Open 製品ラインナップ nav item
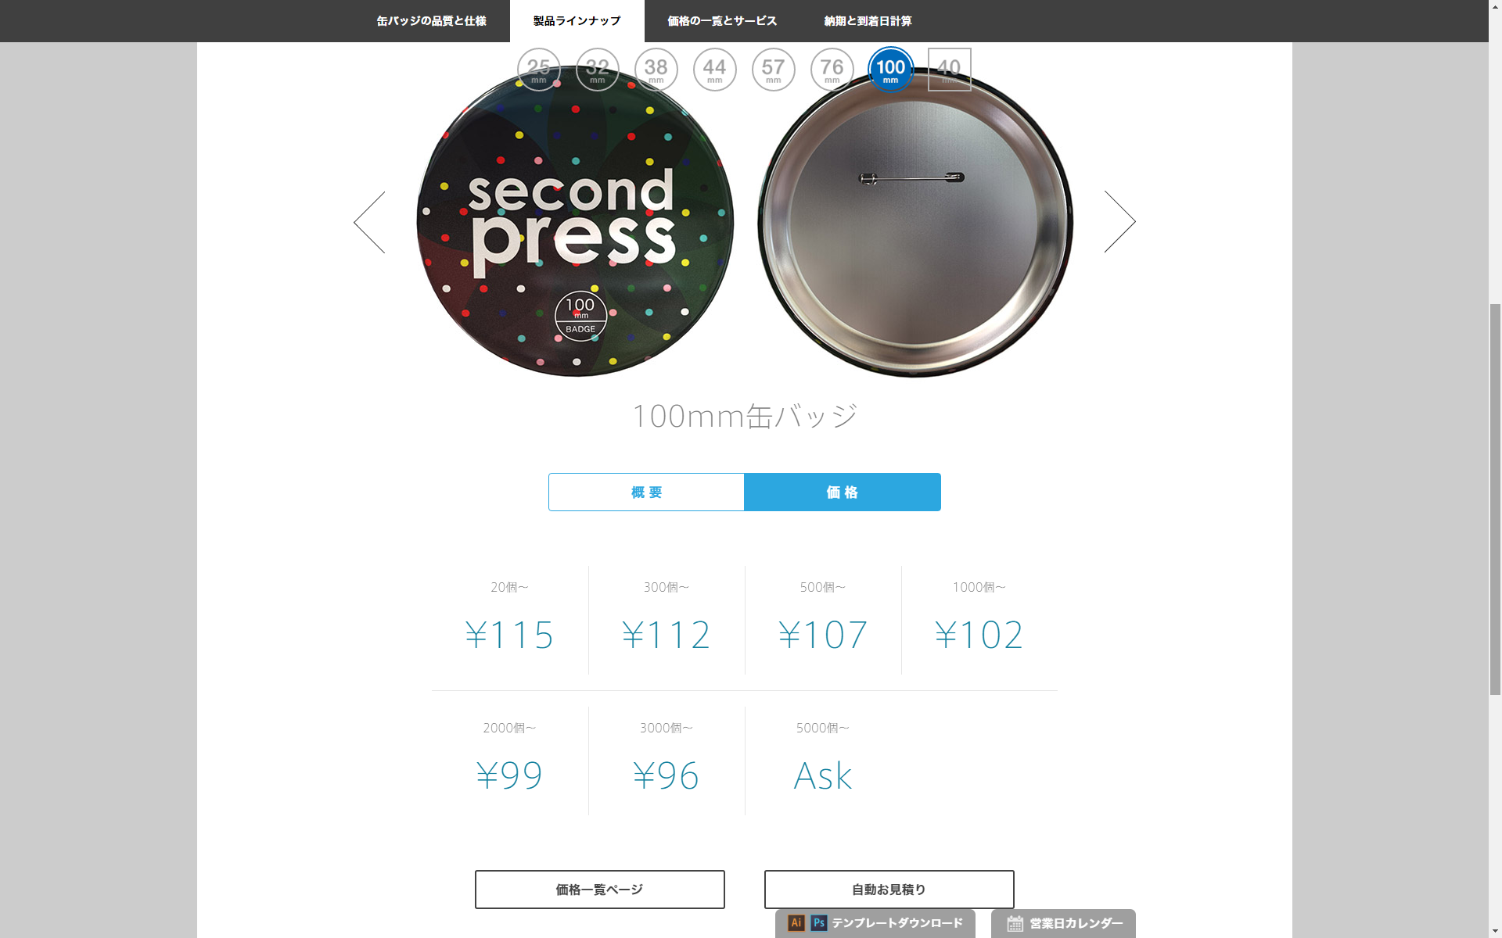 [577, 21]
